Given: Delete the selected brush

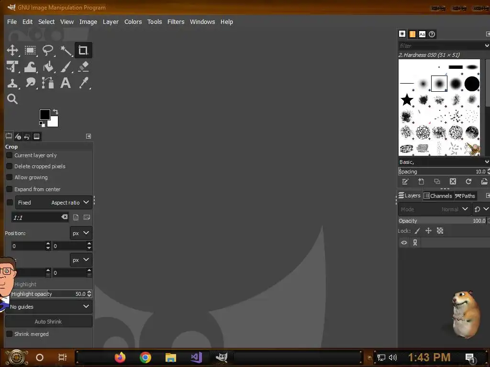Looking at the screenshot, I should pyautogui.click(x=453, y=182).
